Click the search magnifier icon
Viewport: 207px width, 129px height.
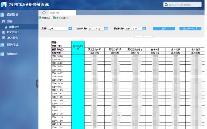click(166, 5)
